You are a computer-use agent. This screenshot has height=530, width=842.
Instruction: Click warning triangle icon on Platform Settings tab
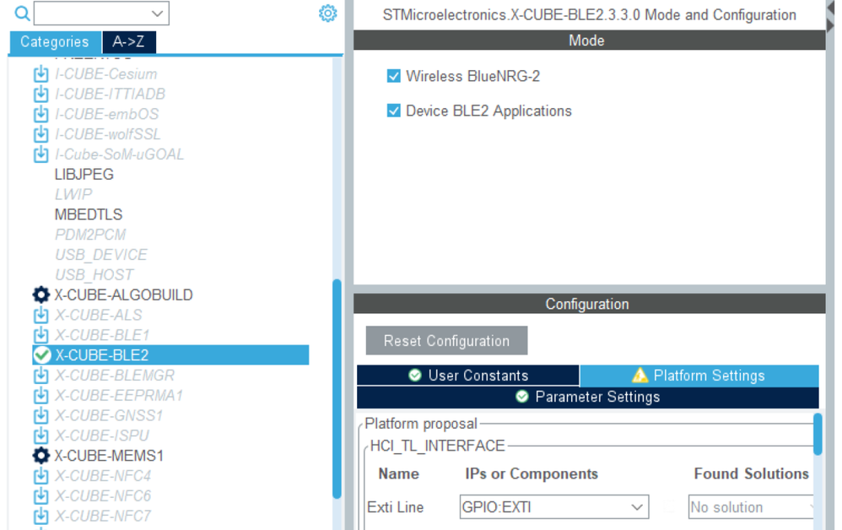click(640, 375)
